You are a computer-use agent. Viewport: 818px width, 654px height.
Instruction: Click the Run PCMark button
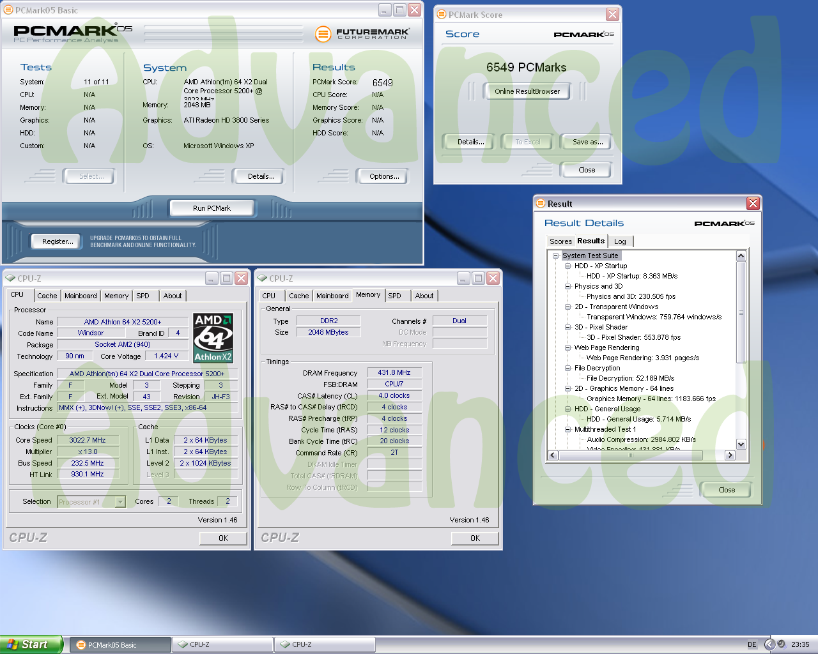(212, 208)
